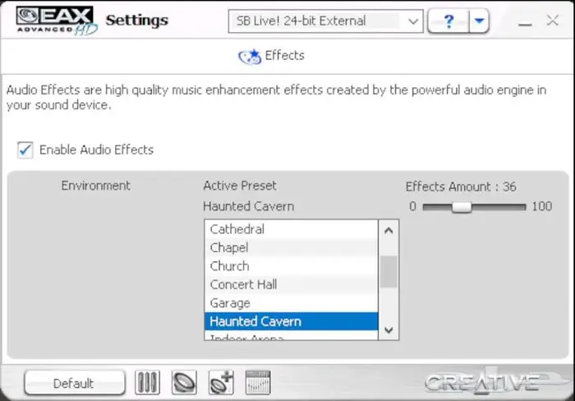Click the EAX Advanced HD logo
This screenshot has height=401, width=575.
click(54, 20)
